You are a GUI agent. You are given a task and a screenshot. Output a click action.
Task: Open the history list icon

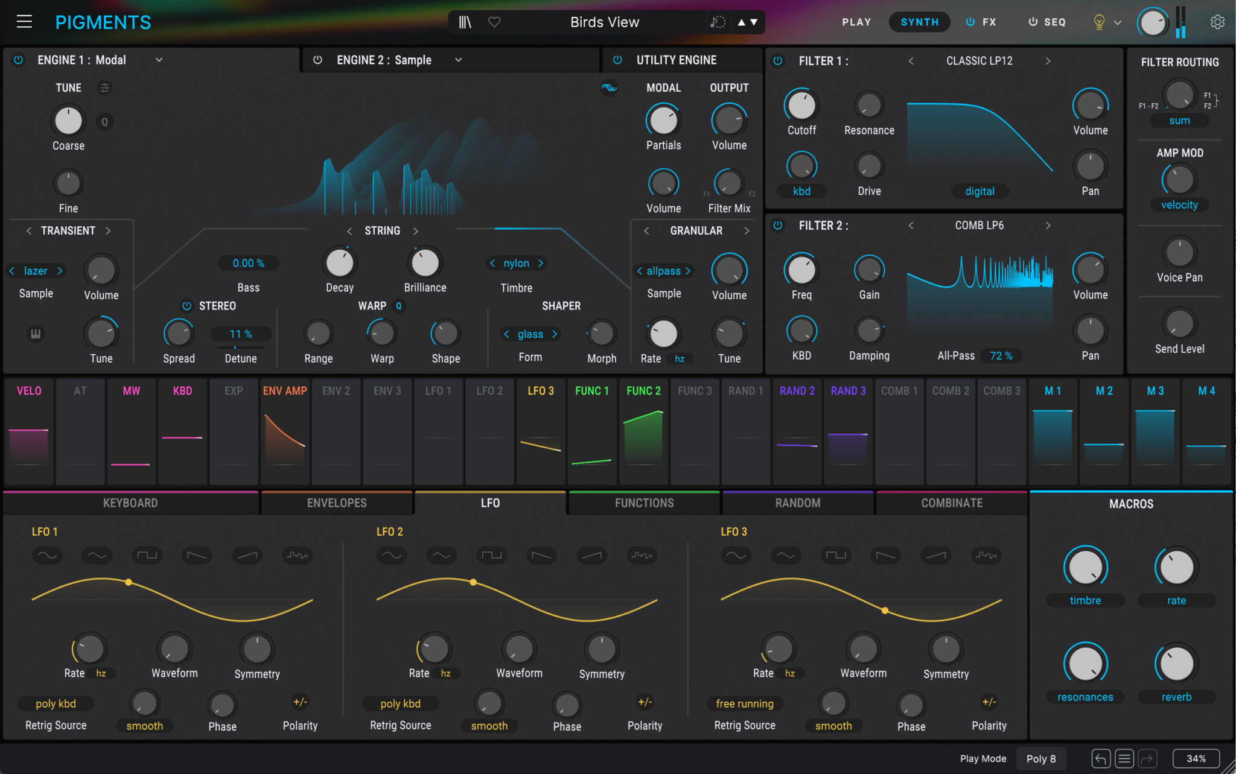tap(1124, 758)
